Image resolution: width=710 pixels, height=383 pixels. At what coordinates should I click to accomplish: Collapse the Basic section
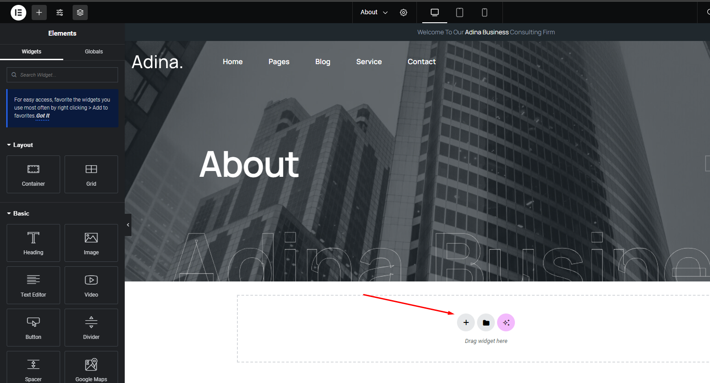(18, 213)
